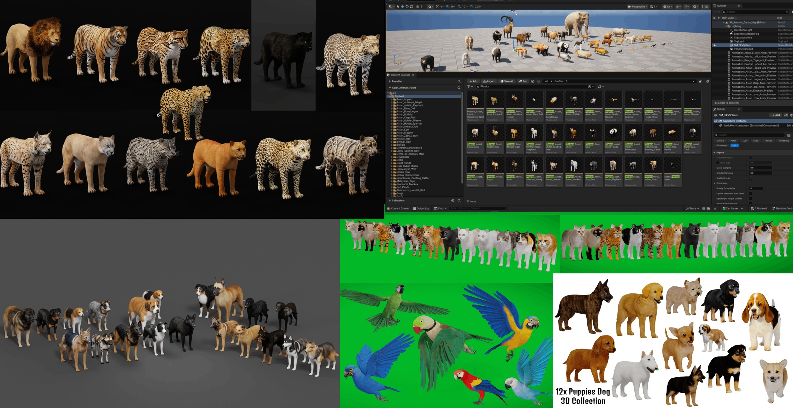Select the Giant_Panda folder in tree
This screenshot has width=793, height=408.
pos(404,163)
